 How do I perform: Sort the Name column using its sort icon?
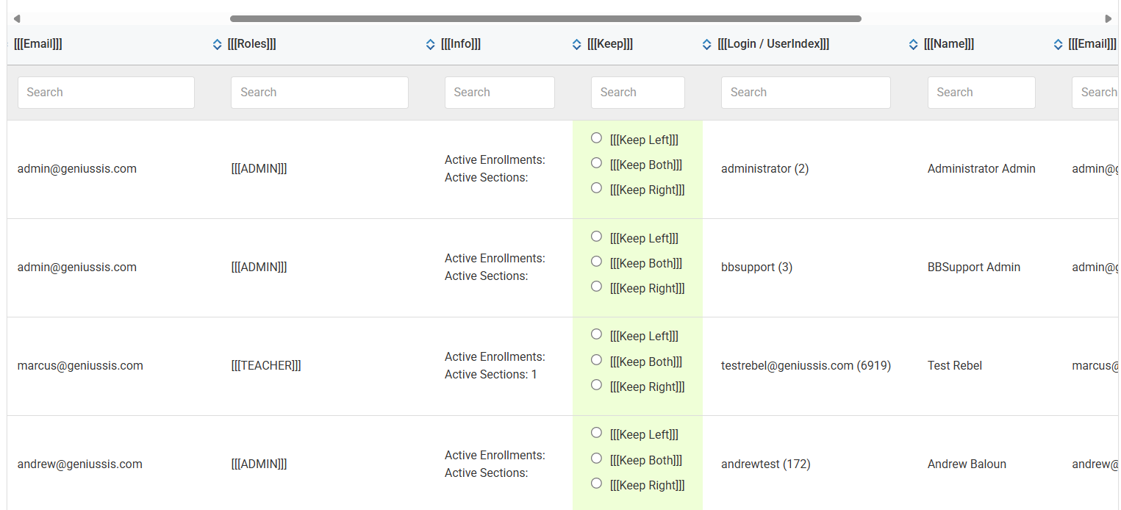913,44
